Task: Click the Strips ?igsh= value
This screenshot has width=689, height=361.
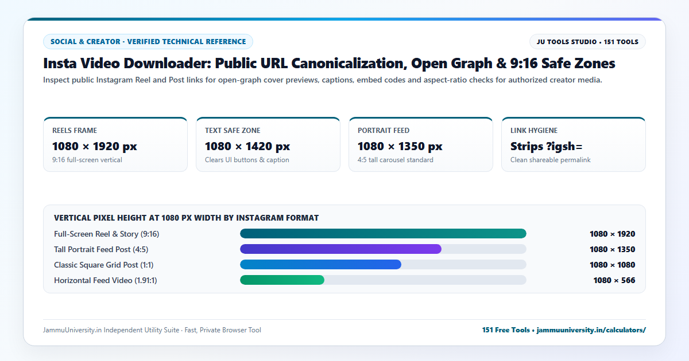Action: click(547, 147)
